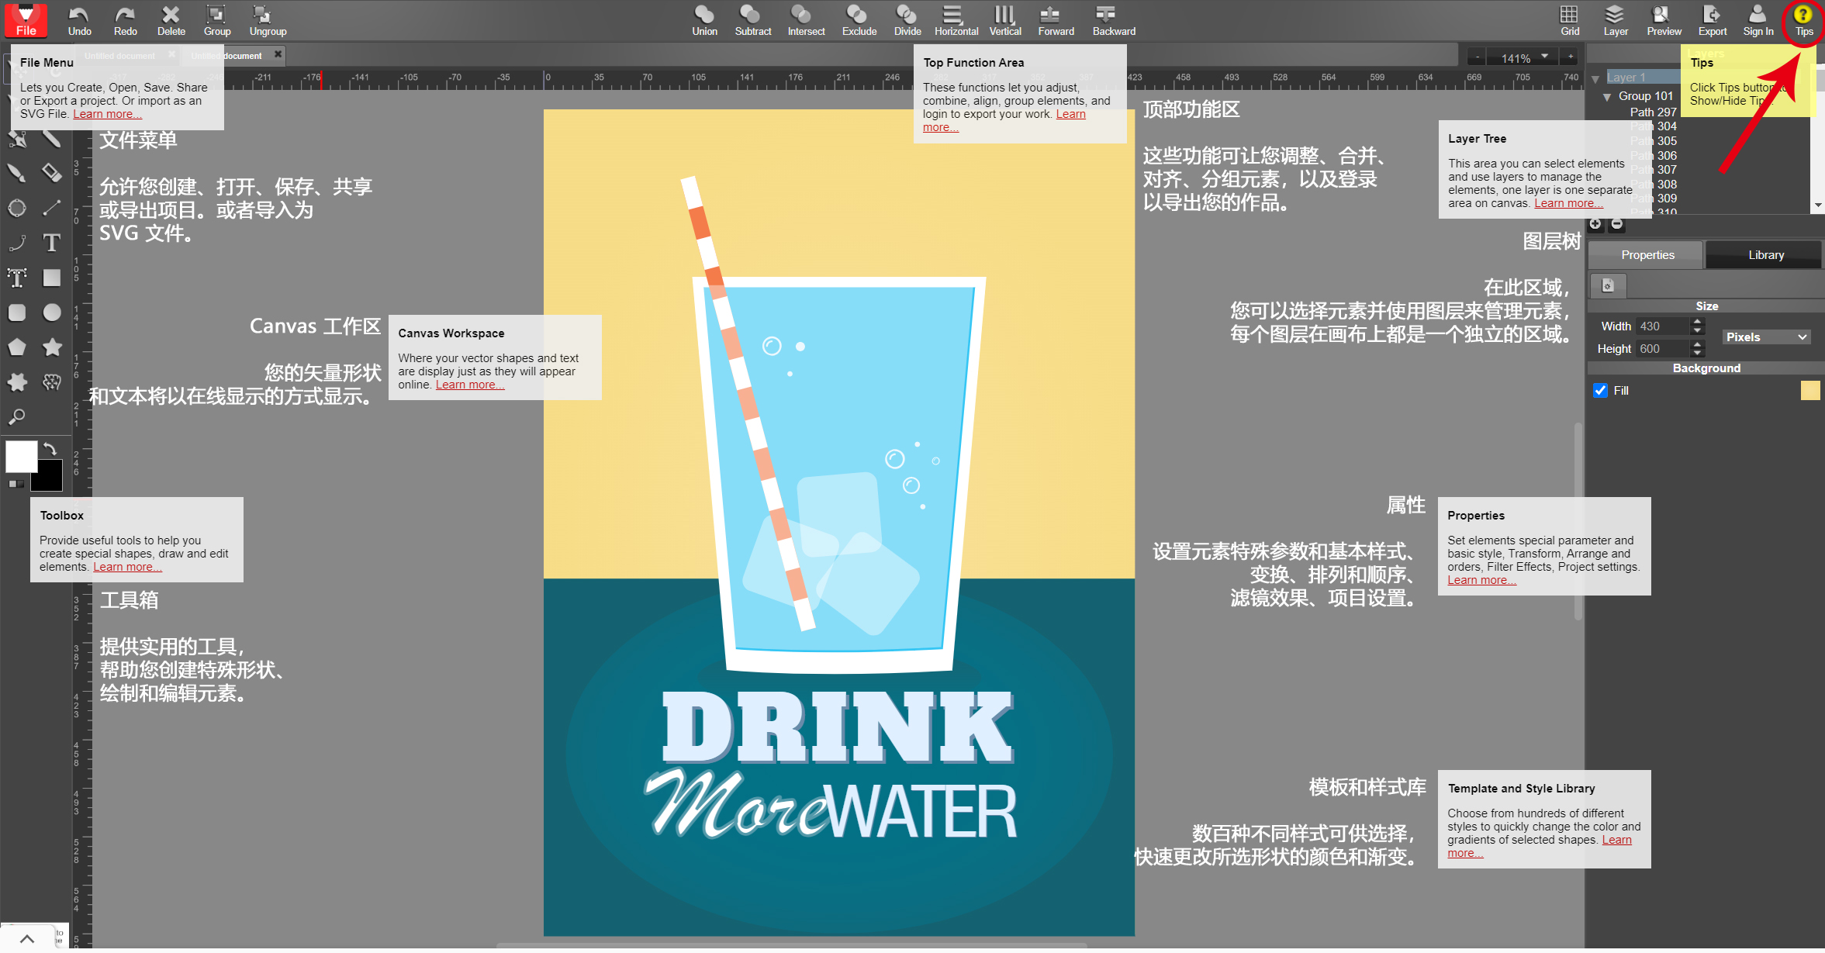The height and width of the screenshot is (953, 1825).
Task: Select the Pen tool in the toolbox
Action: point(17,138)
